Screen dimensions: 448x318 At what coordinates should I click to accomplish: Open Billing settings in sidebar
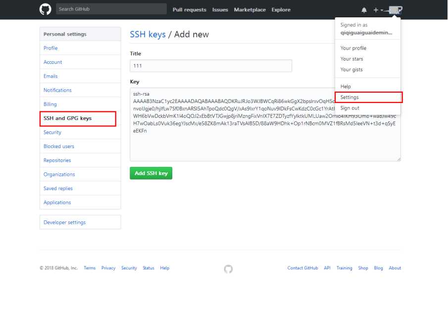coord(80,104)
